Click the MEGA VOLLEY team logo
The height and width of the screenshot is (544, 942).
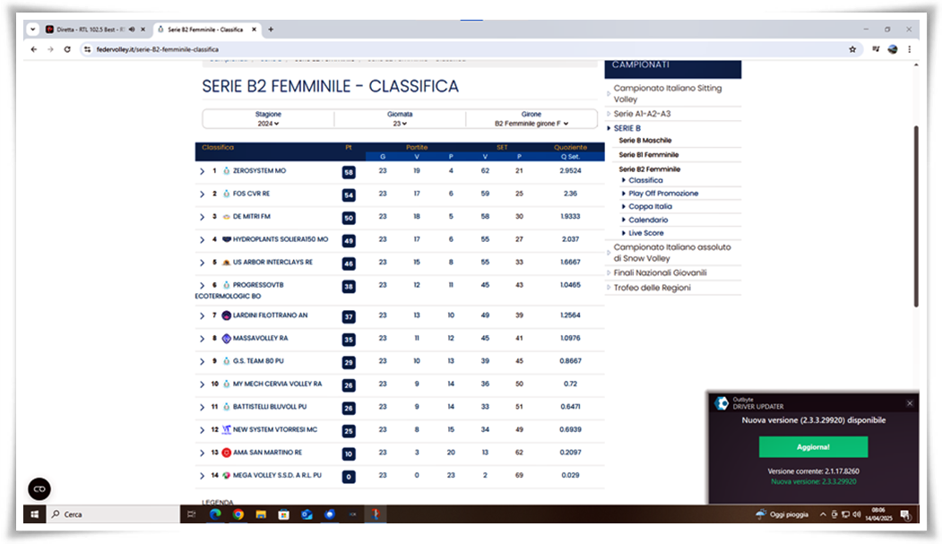tap(227, 475)
